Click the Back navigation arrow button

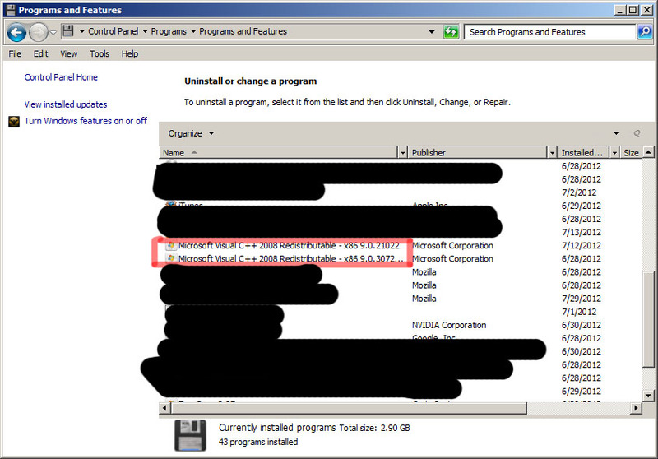pyautogui.click(x=16, y=32)
